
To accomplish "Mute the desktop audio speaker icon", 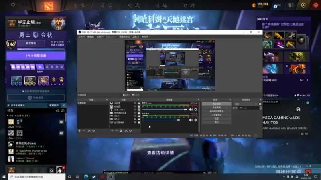I will click(191, 120).
